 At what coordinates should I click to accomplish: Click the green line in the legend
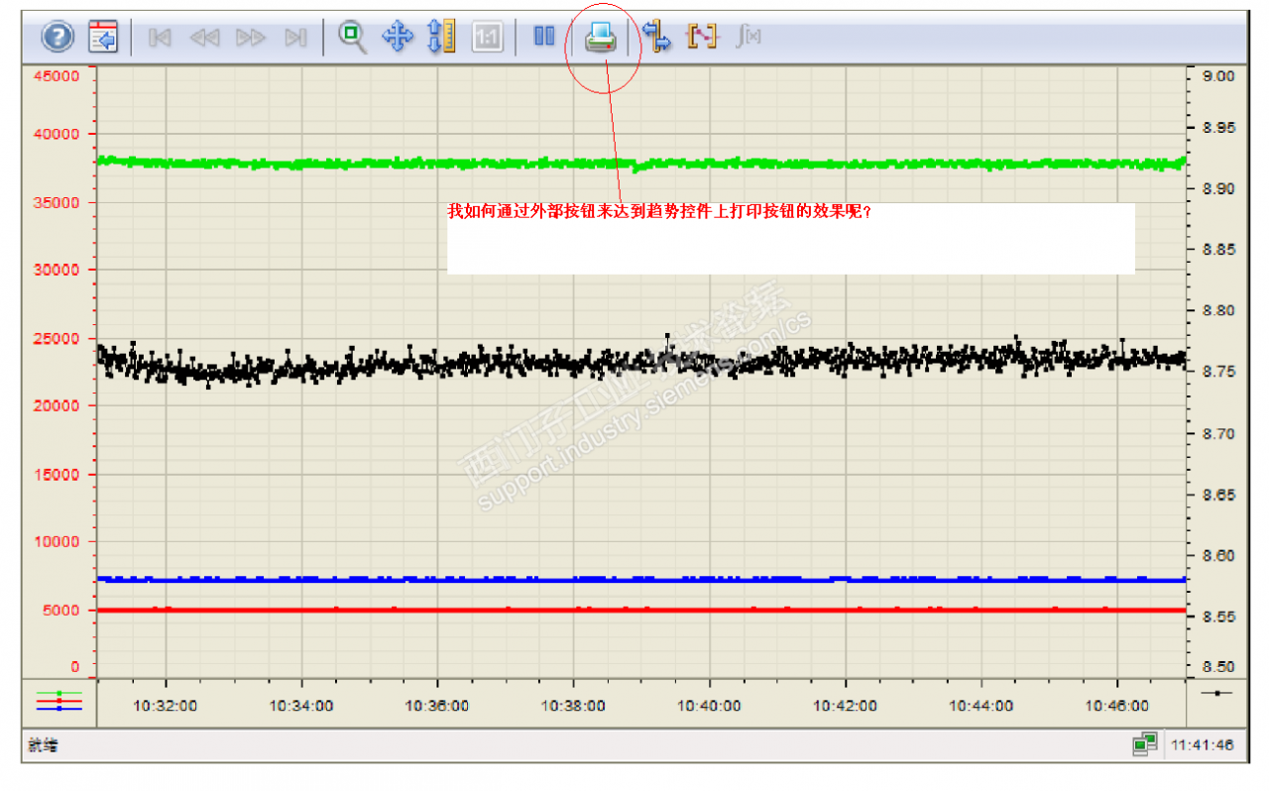[x=59, y=693]
